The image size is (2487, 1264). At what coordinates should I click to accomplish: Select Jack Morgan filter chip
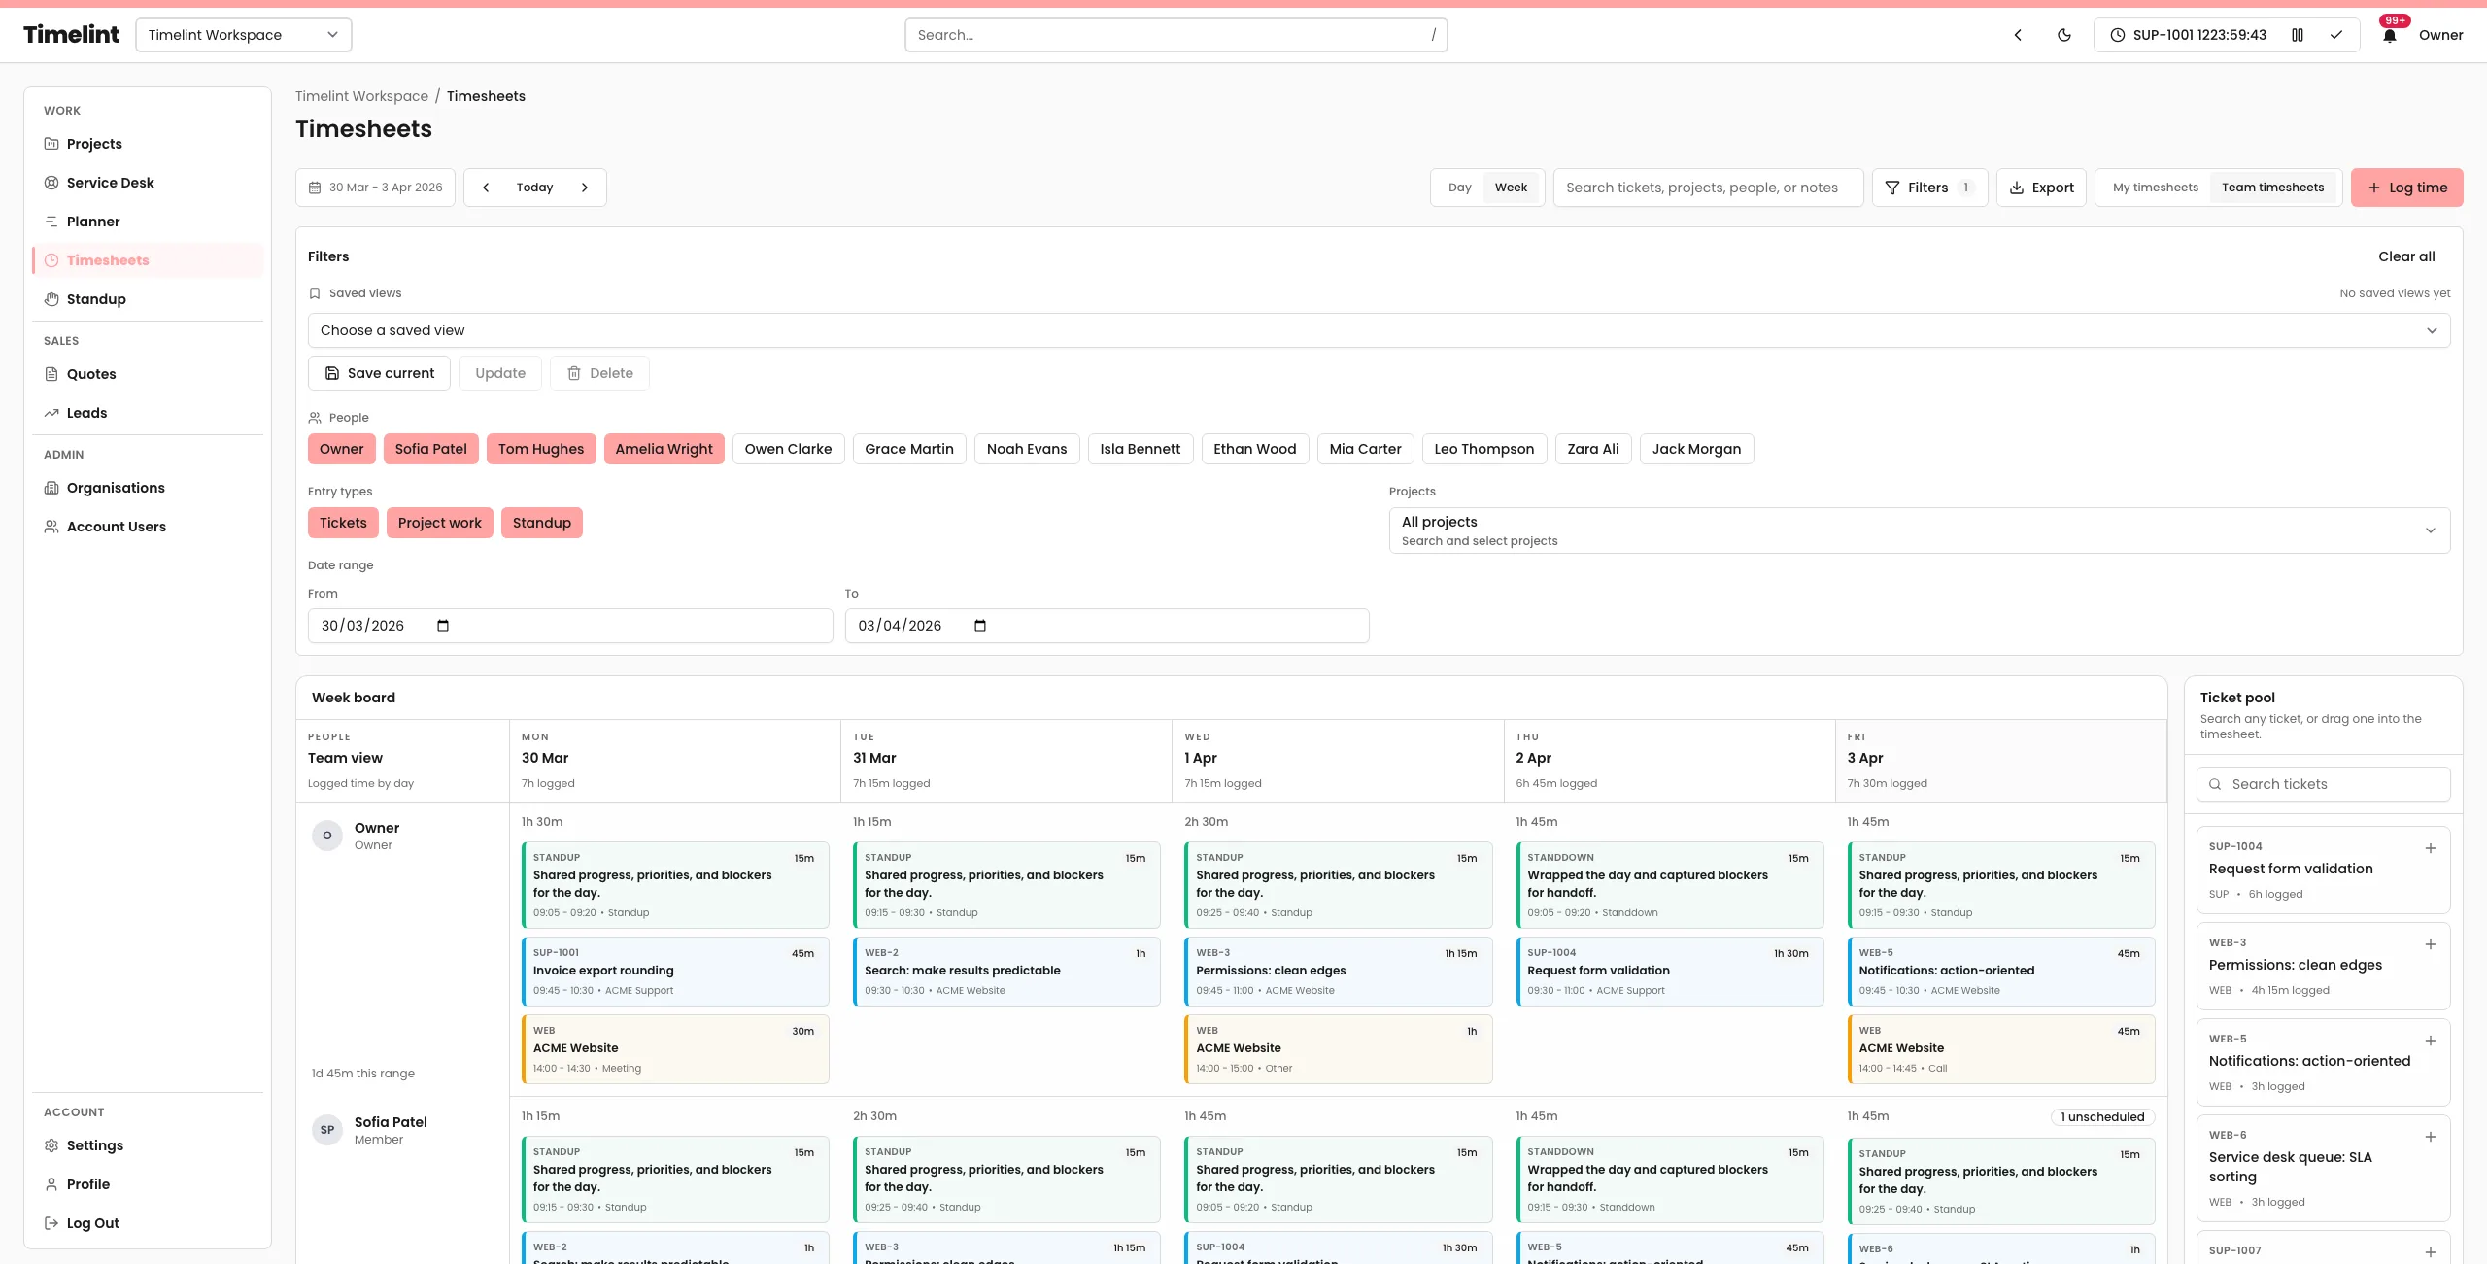(1696, 449)
